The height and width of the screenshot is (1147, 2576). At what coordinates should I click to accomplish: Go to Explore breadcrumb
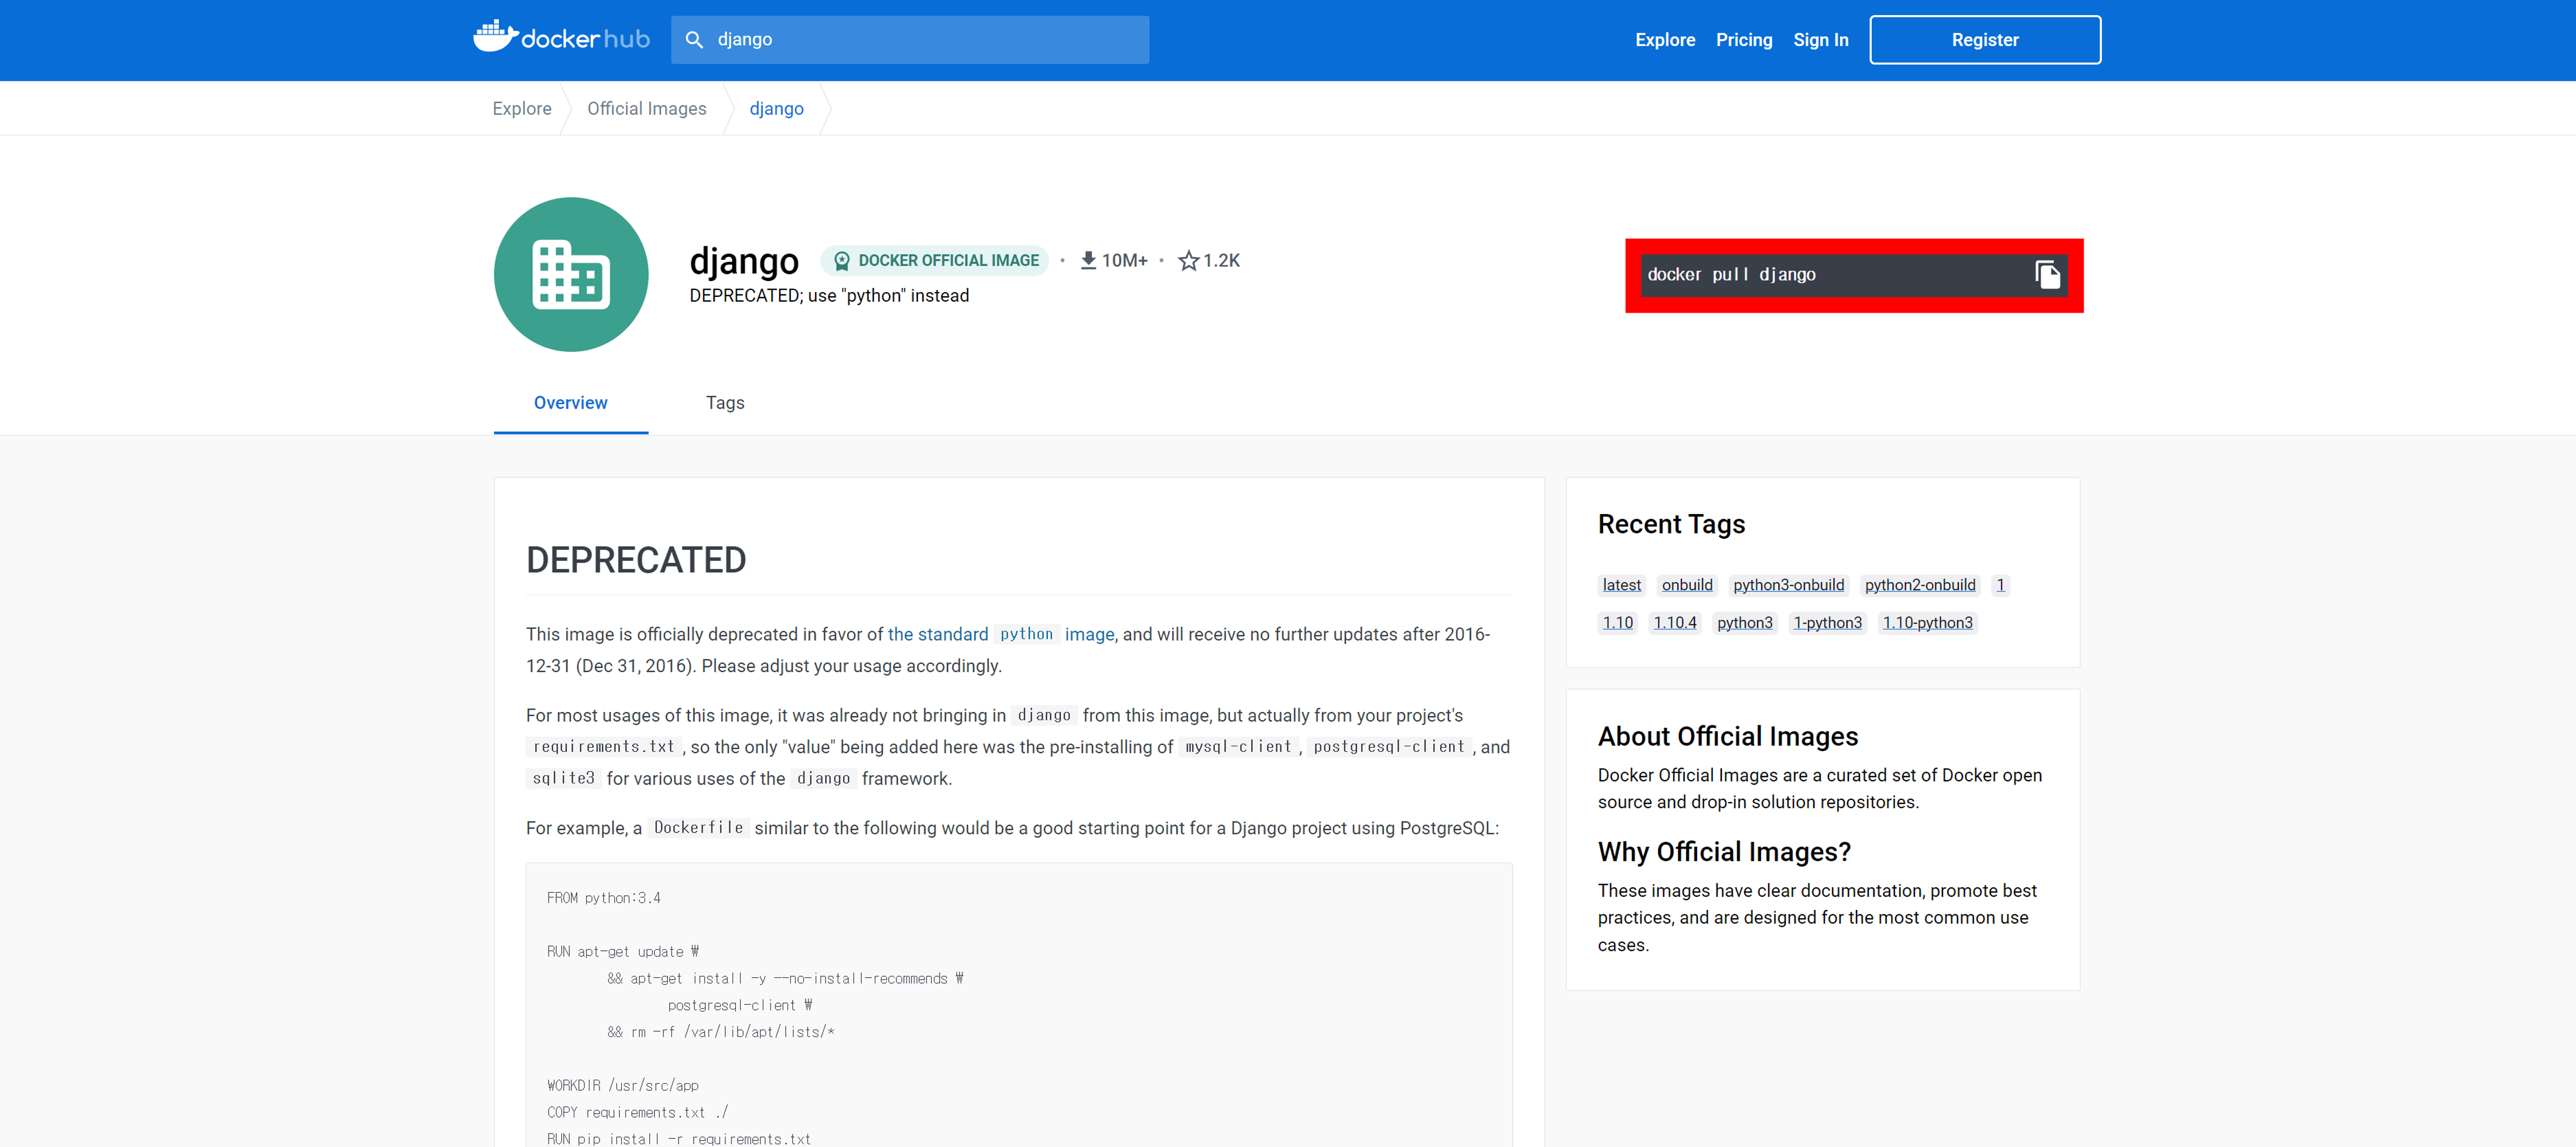522,109
